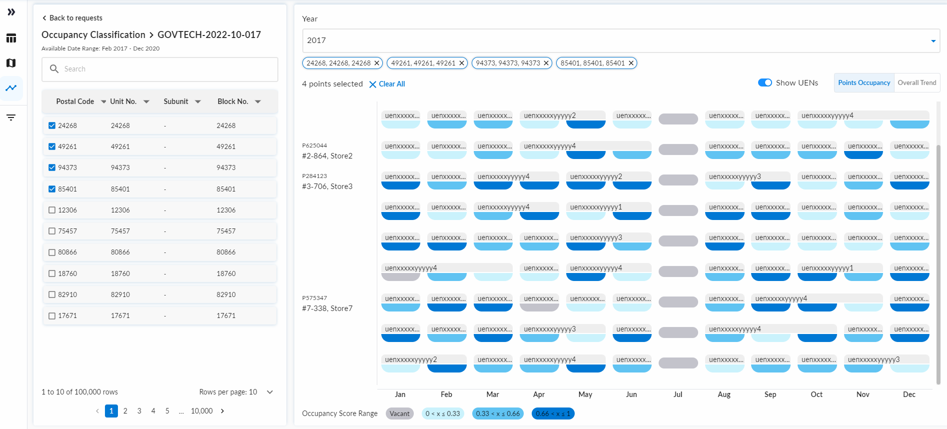Go to page 2 of the table
Viewport: 947px width, 429px height.
tap(125, 411)
